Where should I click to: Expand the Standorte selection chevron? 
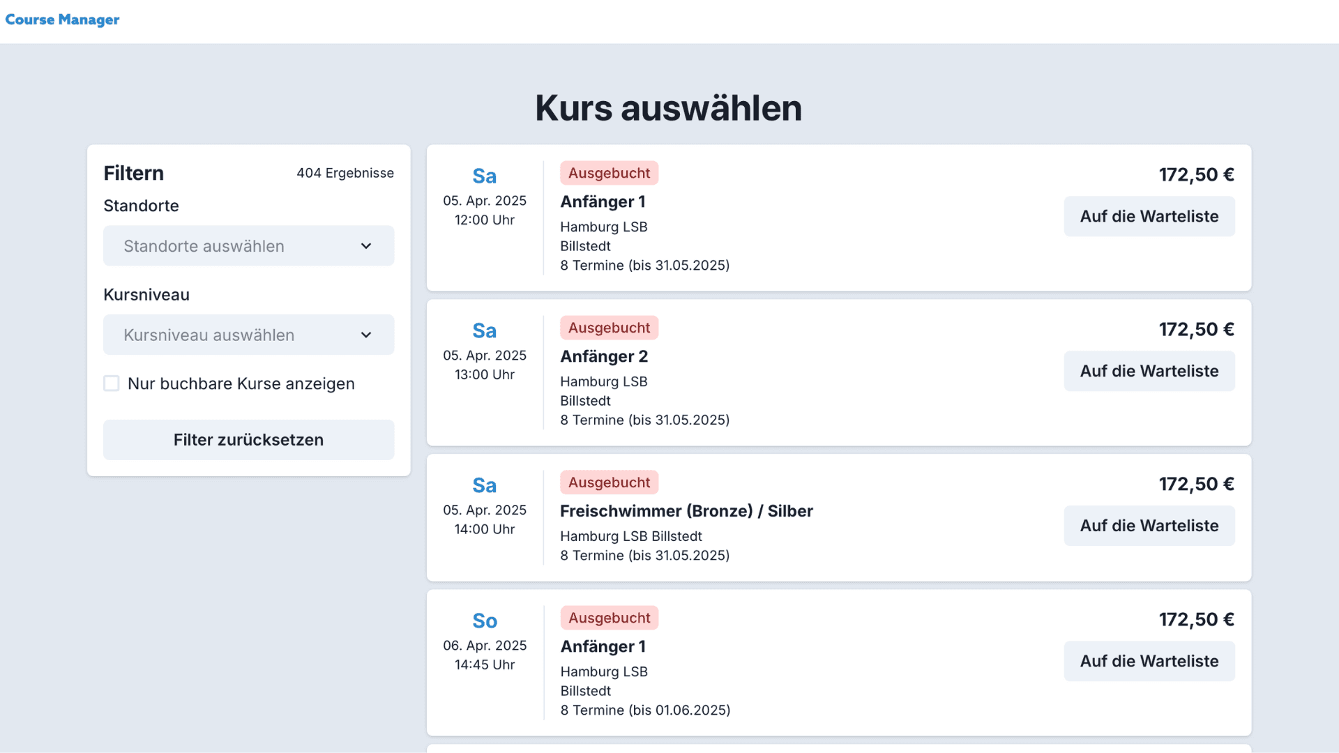pyautogui.click(x=366, y=245)
